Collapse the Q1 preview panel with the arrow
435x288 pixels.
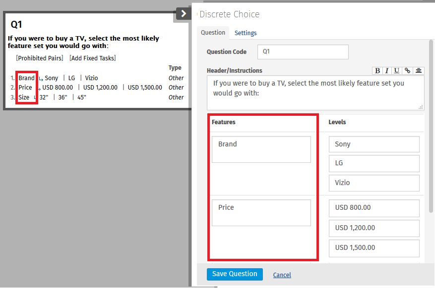coord(183,13)
